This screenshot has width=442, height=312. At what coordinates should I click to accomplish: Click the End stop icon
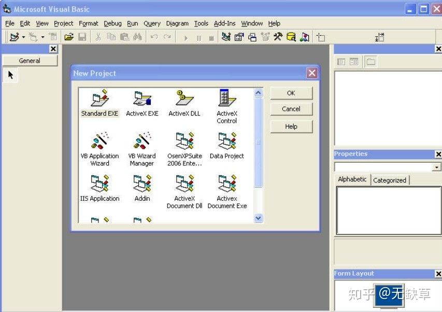[x=211, y=38]
